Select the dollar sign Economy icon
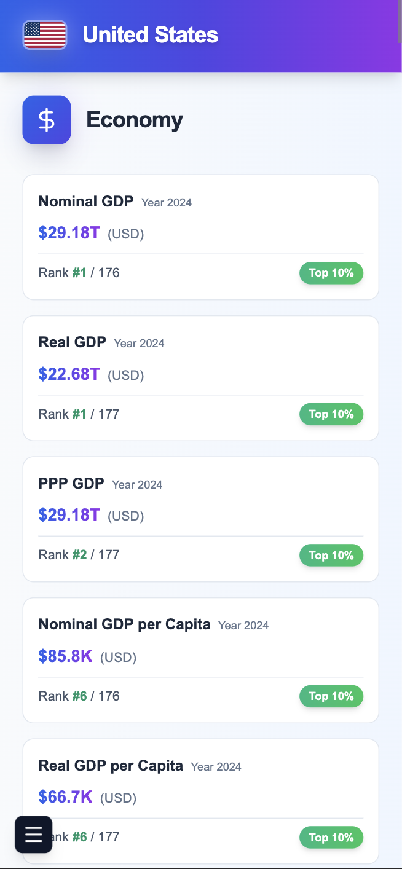 (46, 120)
